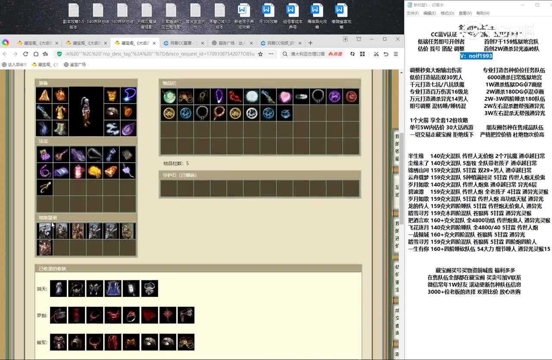
Task: Select the blue glowing loop equipment icon
Action: (x=129, y=95)
